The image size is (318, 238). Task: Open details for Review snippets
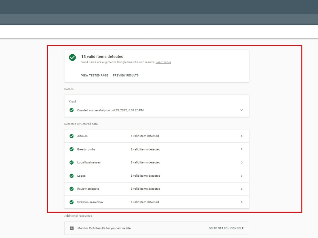(x=241, y=189)
